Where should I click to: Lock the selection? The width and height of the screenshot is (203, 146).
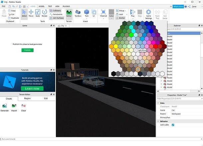point(119,14)
